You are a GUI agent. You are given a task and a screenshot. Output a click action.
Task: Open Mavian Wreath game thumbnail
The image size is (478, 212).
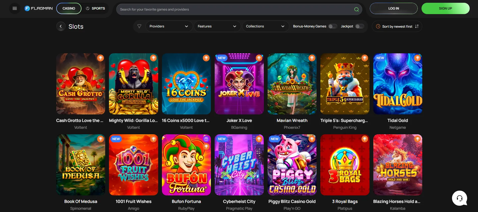coord(292,84)
